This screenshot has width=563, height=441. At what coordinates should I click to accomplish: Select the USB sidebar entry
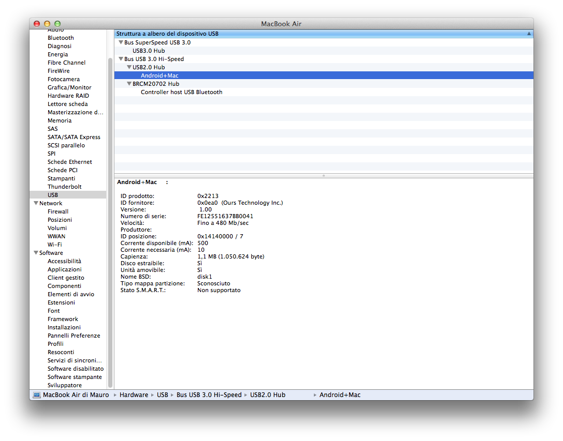(x=68, y=195)
